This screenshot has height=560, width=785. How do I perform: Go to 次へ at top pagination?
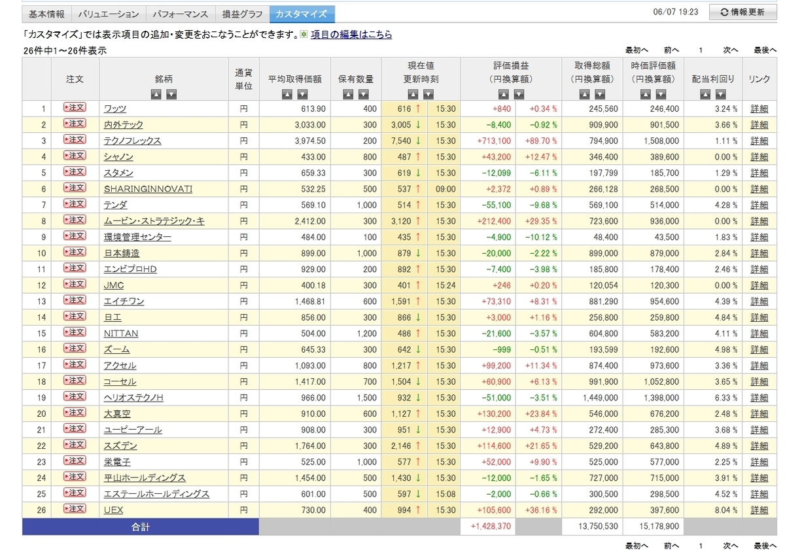(731, 50)
